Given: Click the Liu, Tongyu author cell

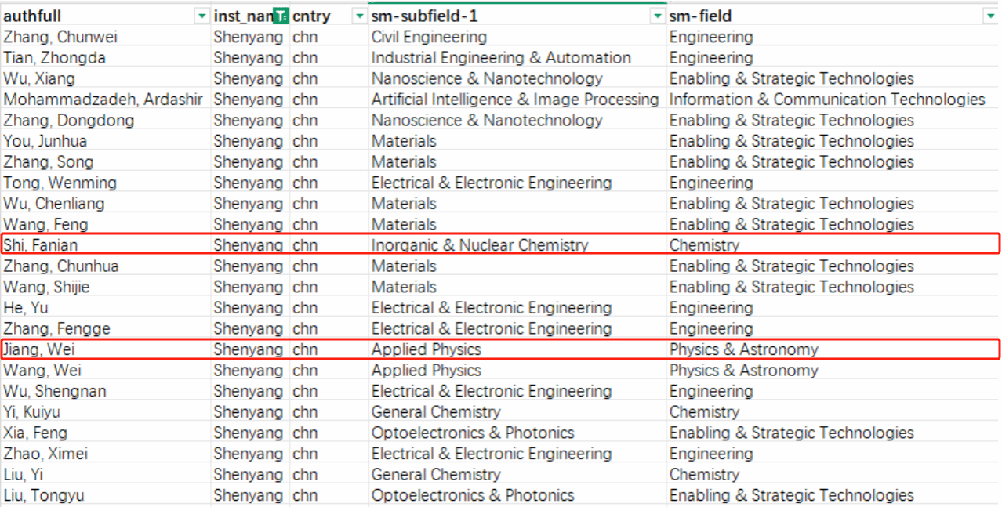Looking at the screenshot, I should (x=44, y=495).
